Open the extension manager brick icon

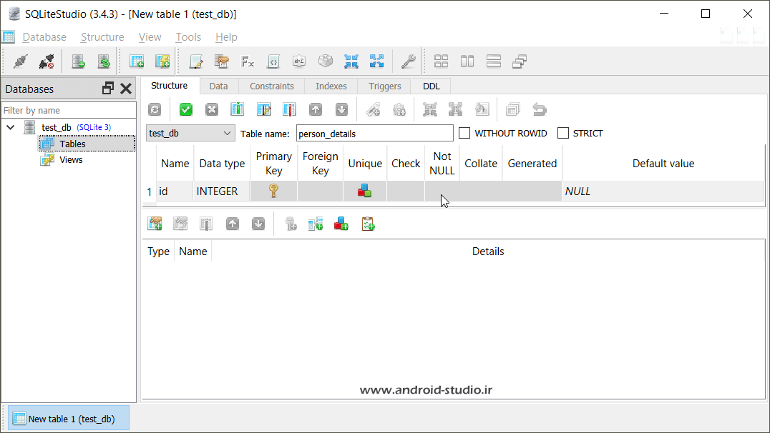click(x=325, y=61)
